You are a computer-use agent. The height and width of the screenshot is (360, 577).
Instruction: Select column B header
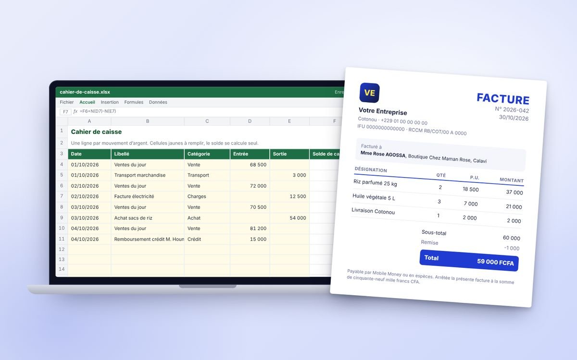148,121
